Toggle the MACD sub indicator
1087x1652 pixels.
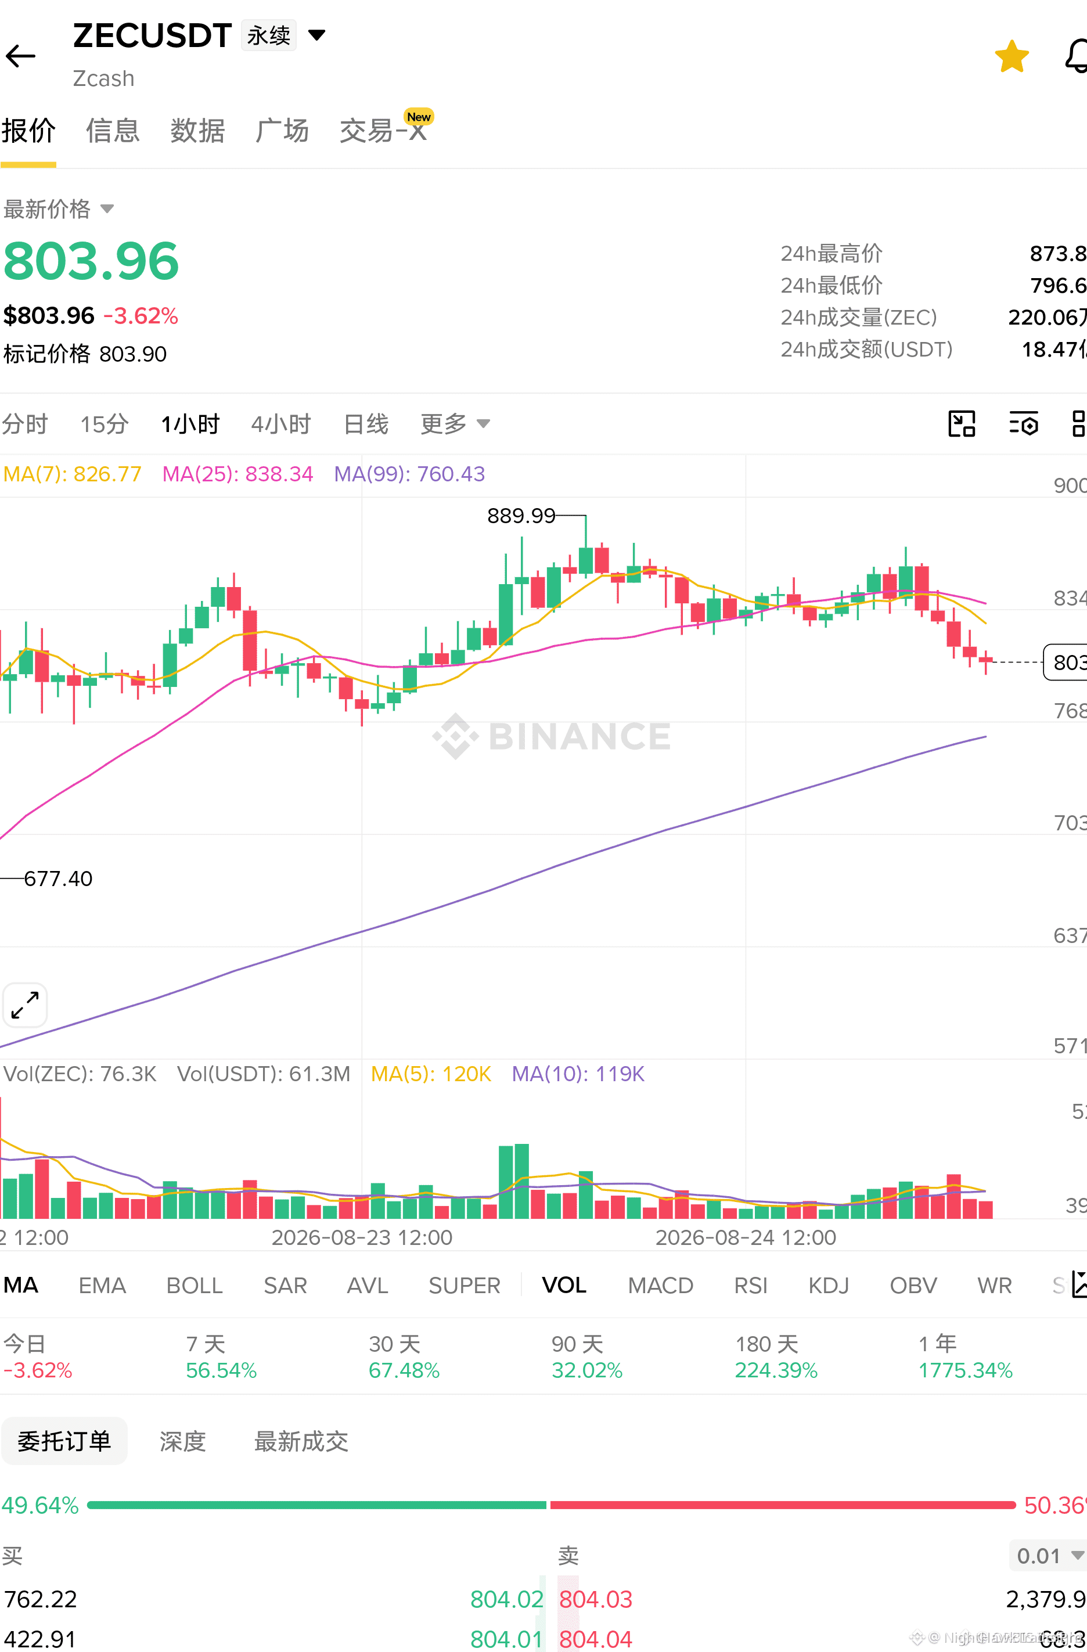tap(661, 1285)
